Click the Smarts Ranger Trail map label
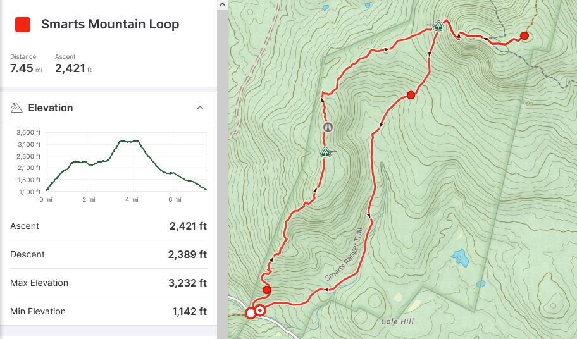The width and height of the screenshot is (577, 339). coord(345,255)
